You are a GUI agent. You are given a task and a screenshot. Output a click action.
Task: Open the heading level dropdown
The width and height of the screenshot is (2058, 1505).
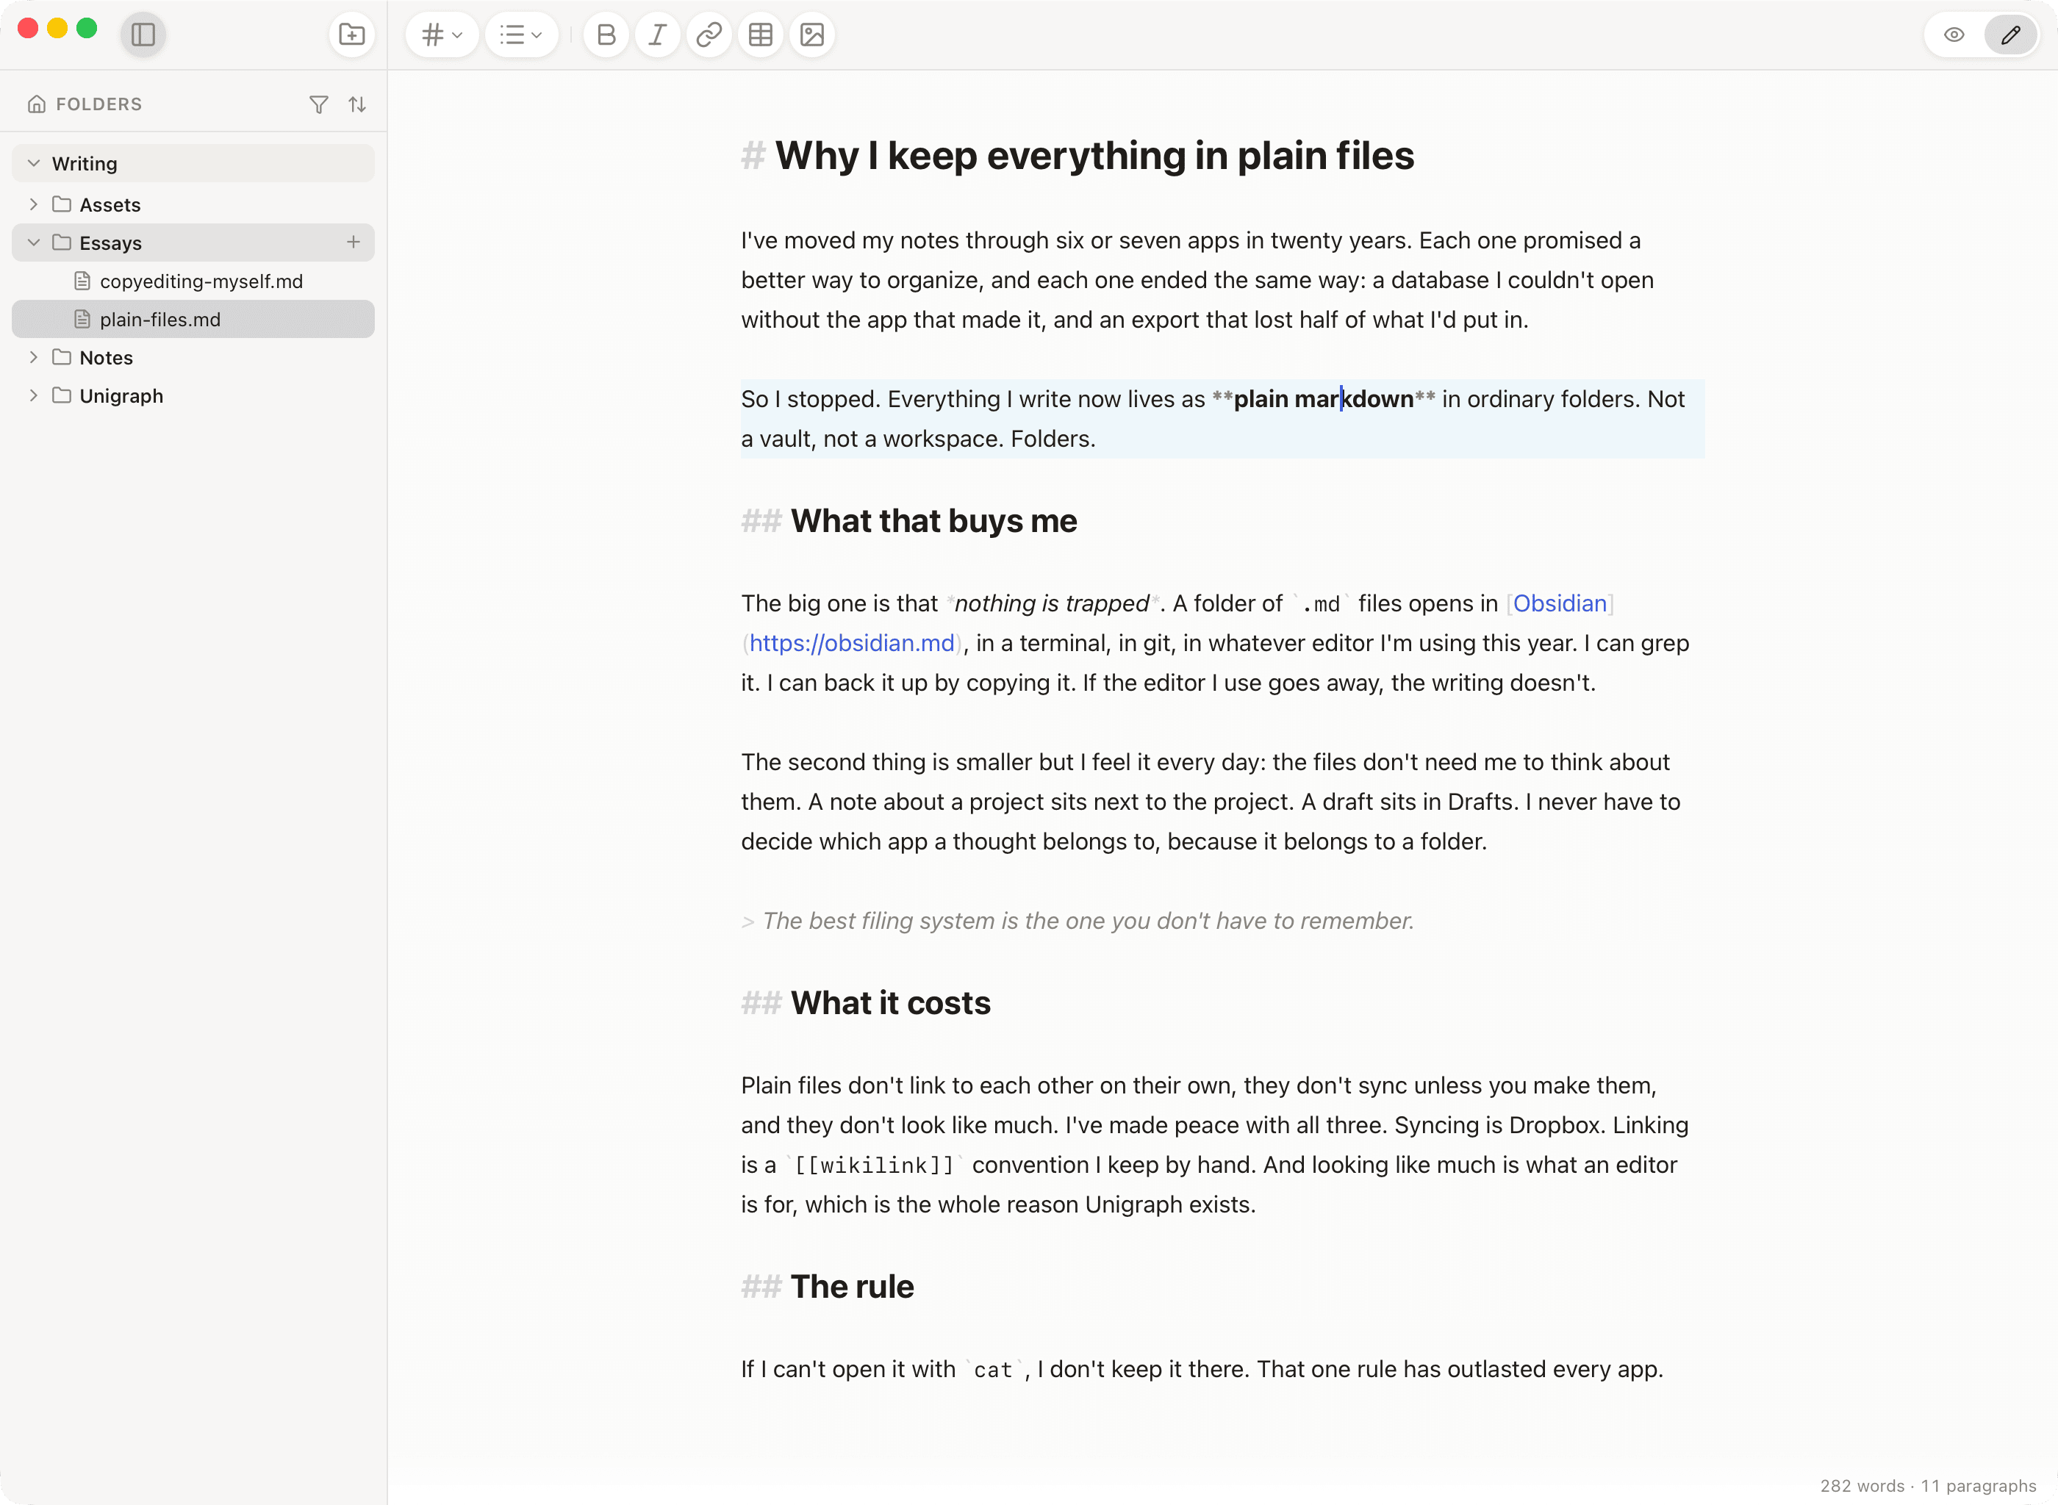[442, 35]
